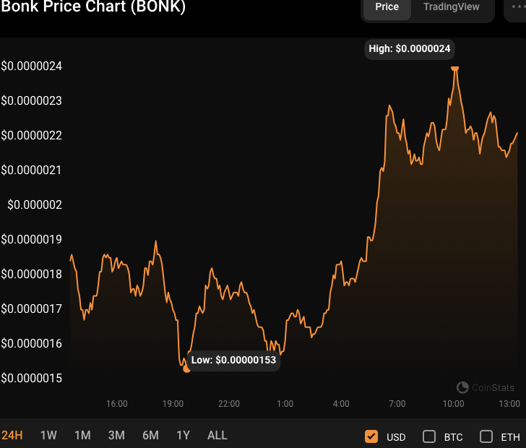This screenshot has width=526, height=448.
Task: Uncheck the USD currency checkbox
Action: [372, 436]
